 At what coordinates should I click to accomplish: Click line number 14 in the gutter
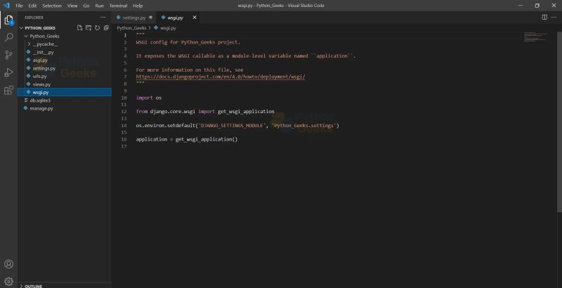click(x=124, y=126)
